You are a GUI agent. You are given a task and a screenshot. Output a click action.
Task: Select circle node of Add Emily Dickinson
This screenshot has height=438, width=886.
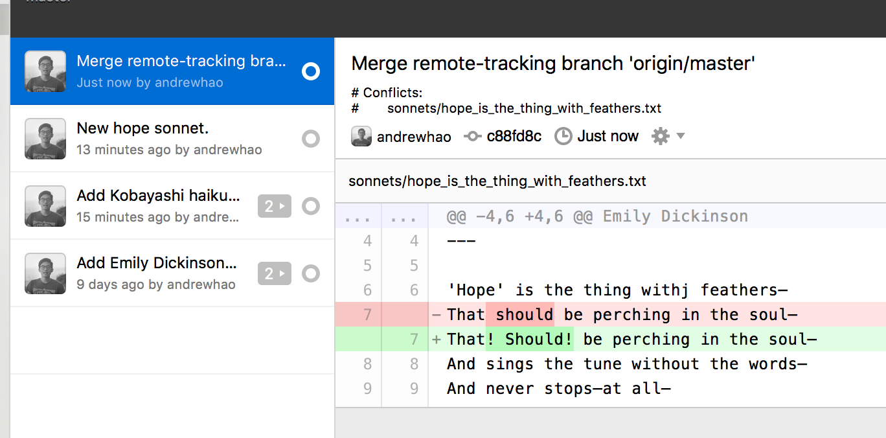click(311, 273)
